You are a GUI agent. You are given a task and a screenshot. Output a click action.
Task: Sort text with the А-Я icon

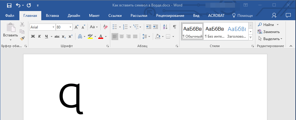165,27
